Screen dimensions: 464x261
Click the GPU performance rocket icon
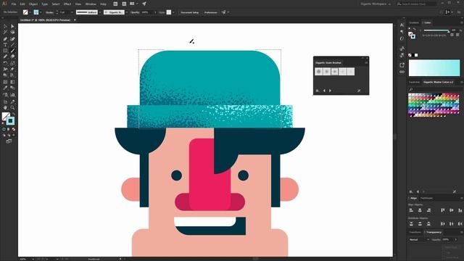(144, 4)
